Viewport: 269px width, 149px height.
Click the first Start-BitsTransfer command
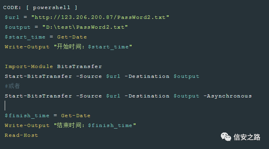click(x=38, y=76)
